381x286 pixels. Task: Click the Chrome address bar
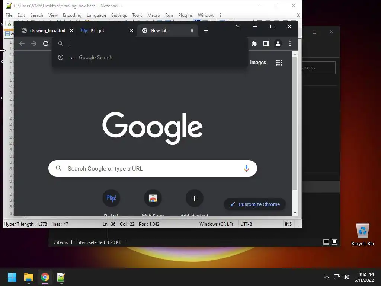pos(150,43)
